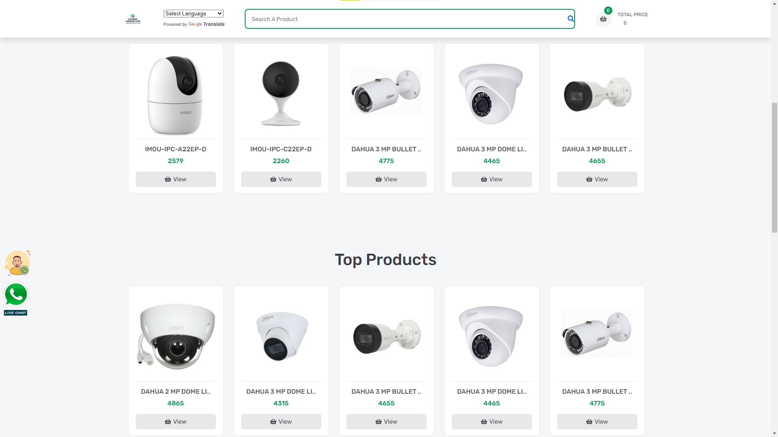Image resolution: width=778 pixels, height=437 pixels.
Task: Open the shopping cart basket icon
Action: pyautogui.click(x=603, y=19)
